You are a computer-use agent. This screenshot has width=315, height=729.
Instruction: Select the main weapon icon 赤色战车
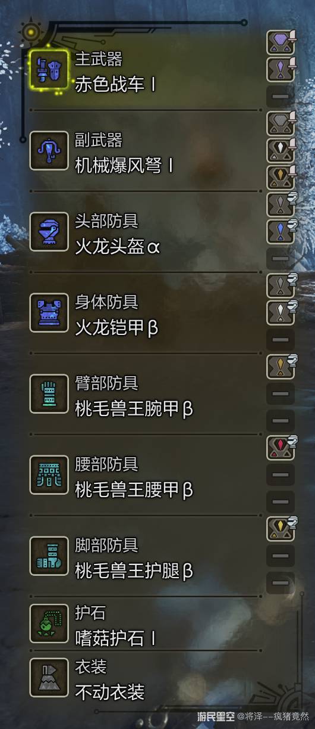point(49,70)
